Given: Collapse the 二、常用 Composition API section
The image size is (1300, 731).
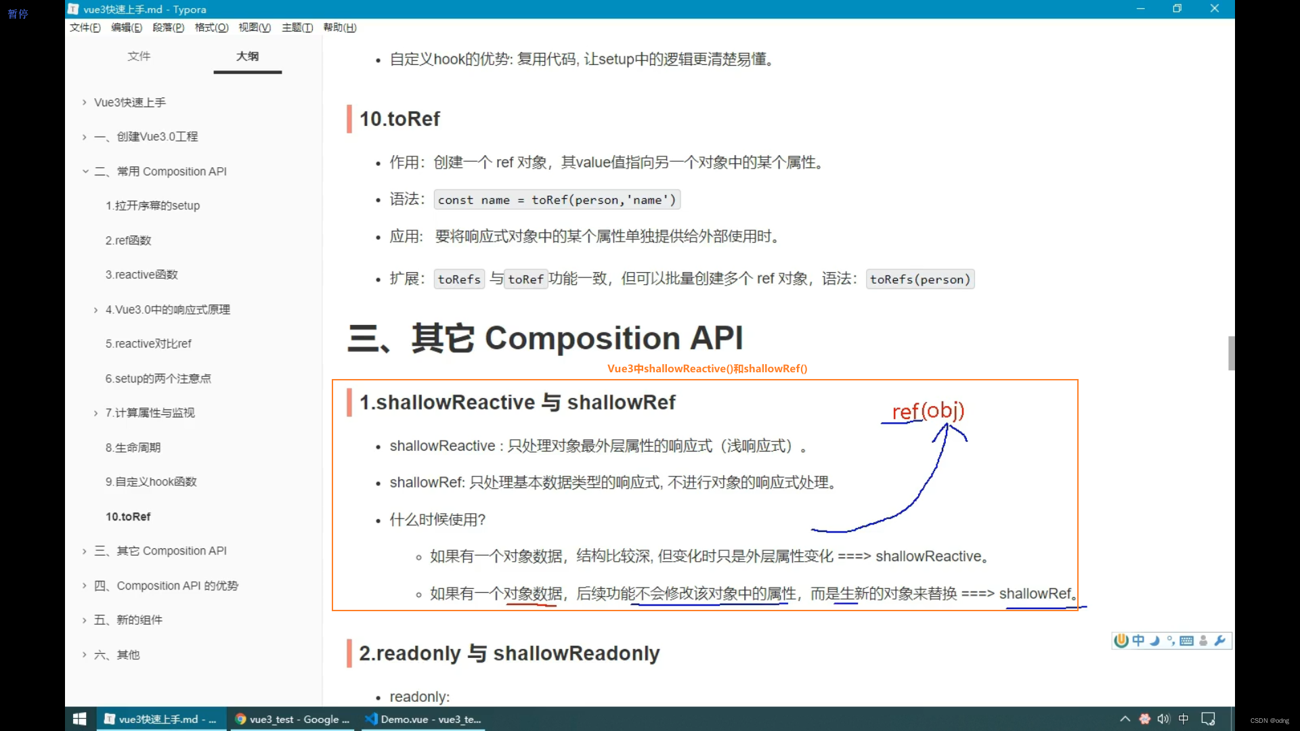Looking at the screenshot, I should [85, 171].
